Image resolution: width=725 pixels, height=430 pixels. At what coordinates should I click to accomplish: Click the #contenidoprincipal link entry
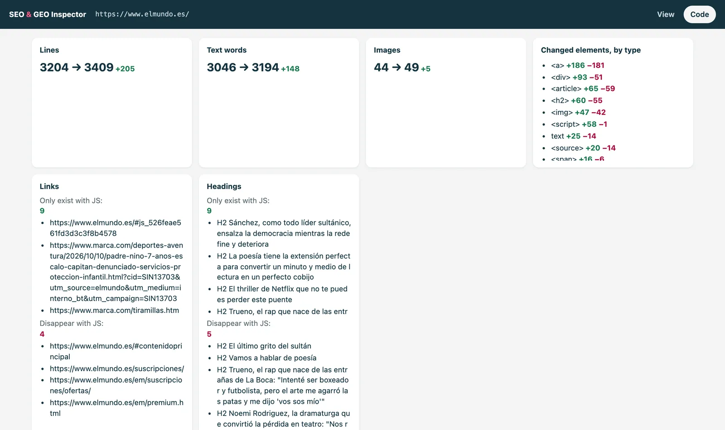(116, 351)
